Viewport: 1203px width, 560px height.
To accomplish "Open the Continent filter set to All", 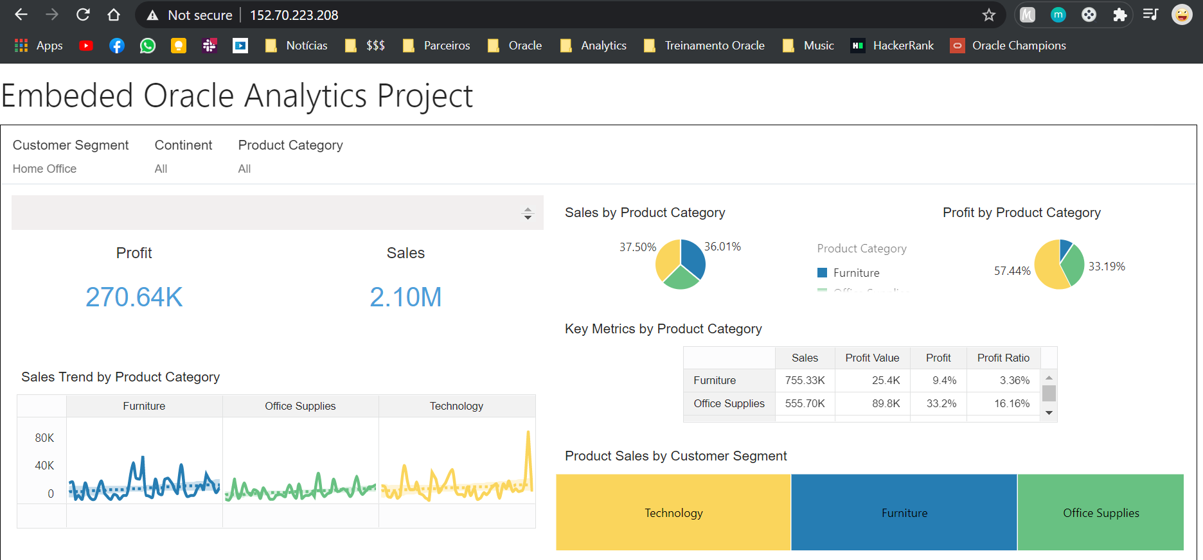I will (x=161, y=169).
